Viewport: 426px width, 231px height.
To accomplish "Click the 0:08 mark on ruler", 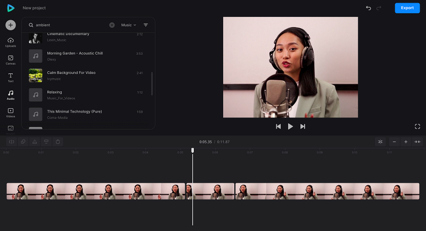I will (x=285, y=152).
